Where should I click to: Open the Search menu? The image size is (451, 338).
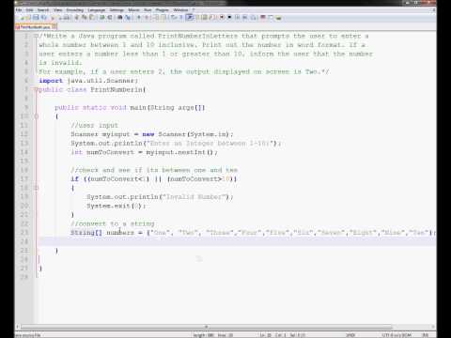pyautogui.click(x=43, y=10)
